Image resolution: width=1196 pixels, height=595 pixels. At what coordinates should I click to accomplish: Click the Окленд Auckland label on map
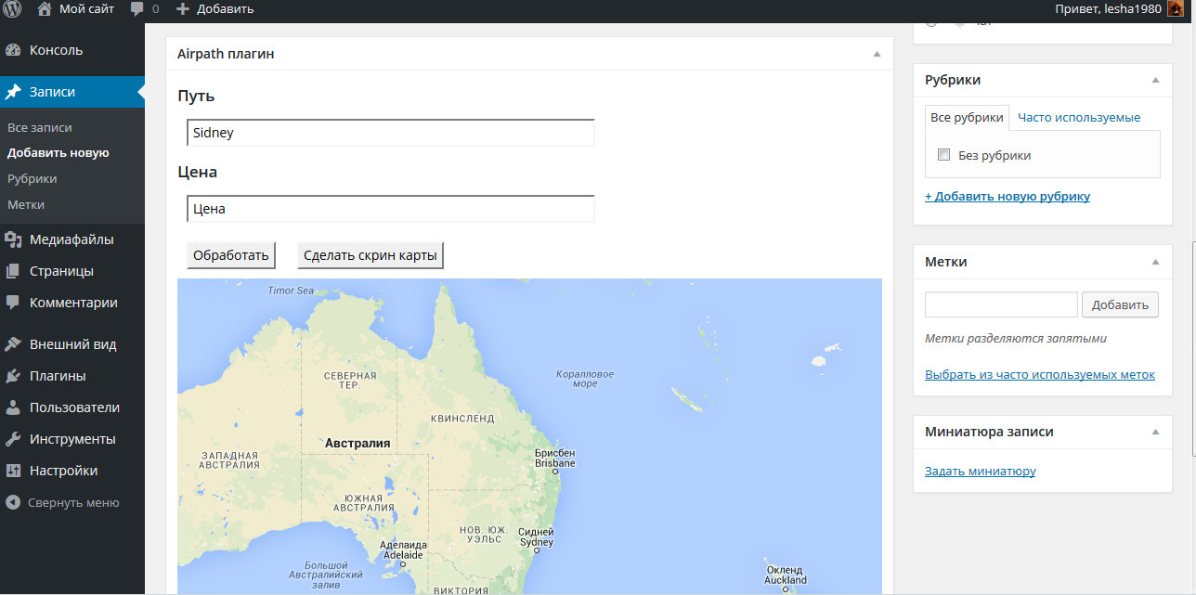(x=786, y=575)
